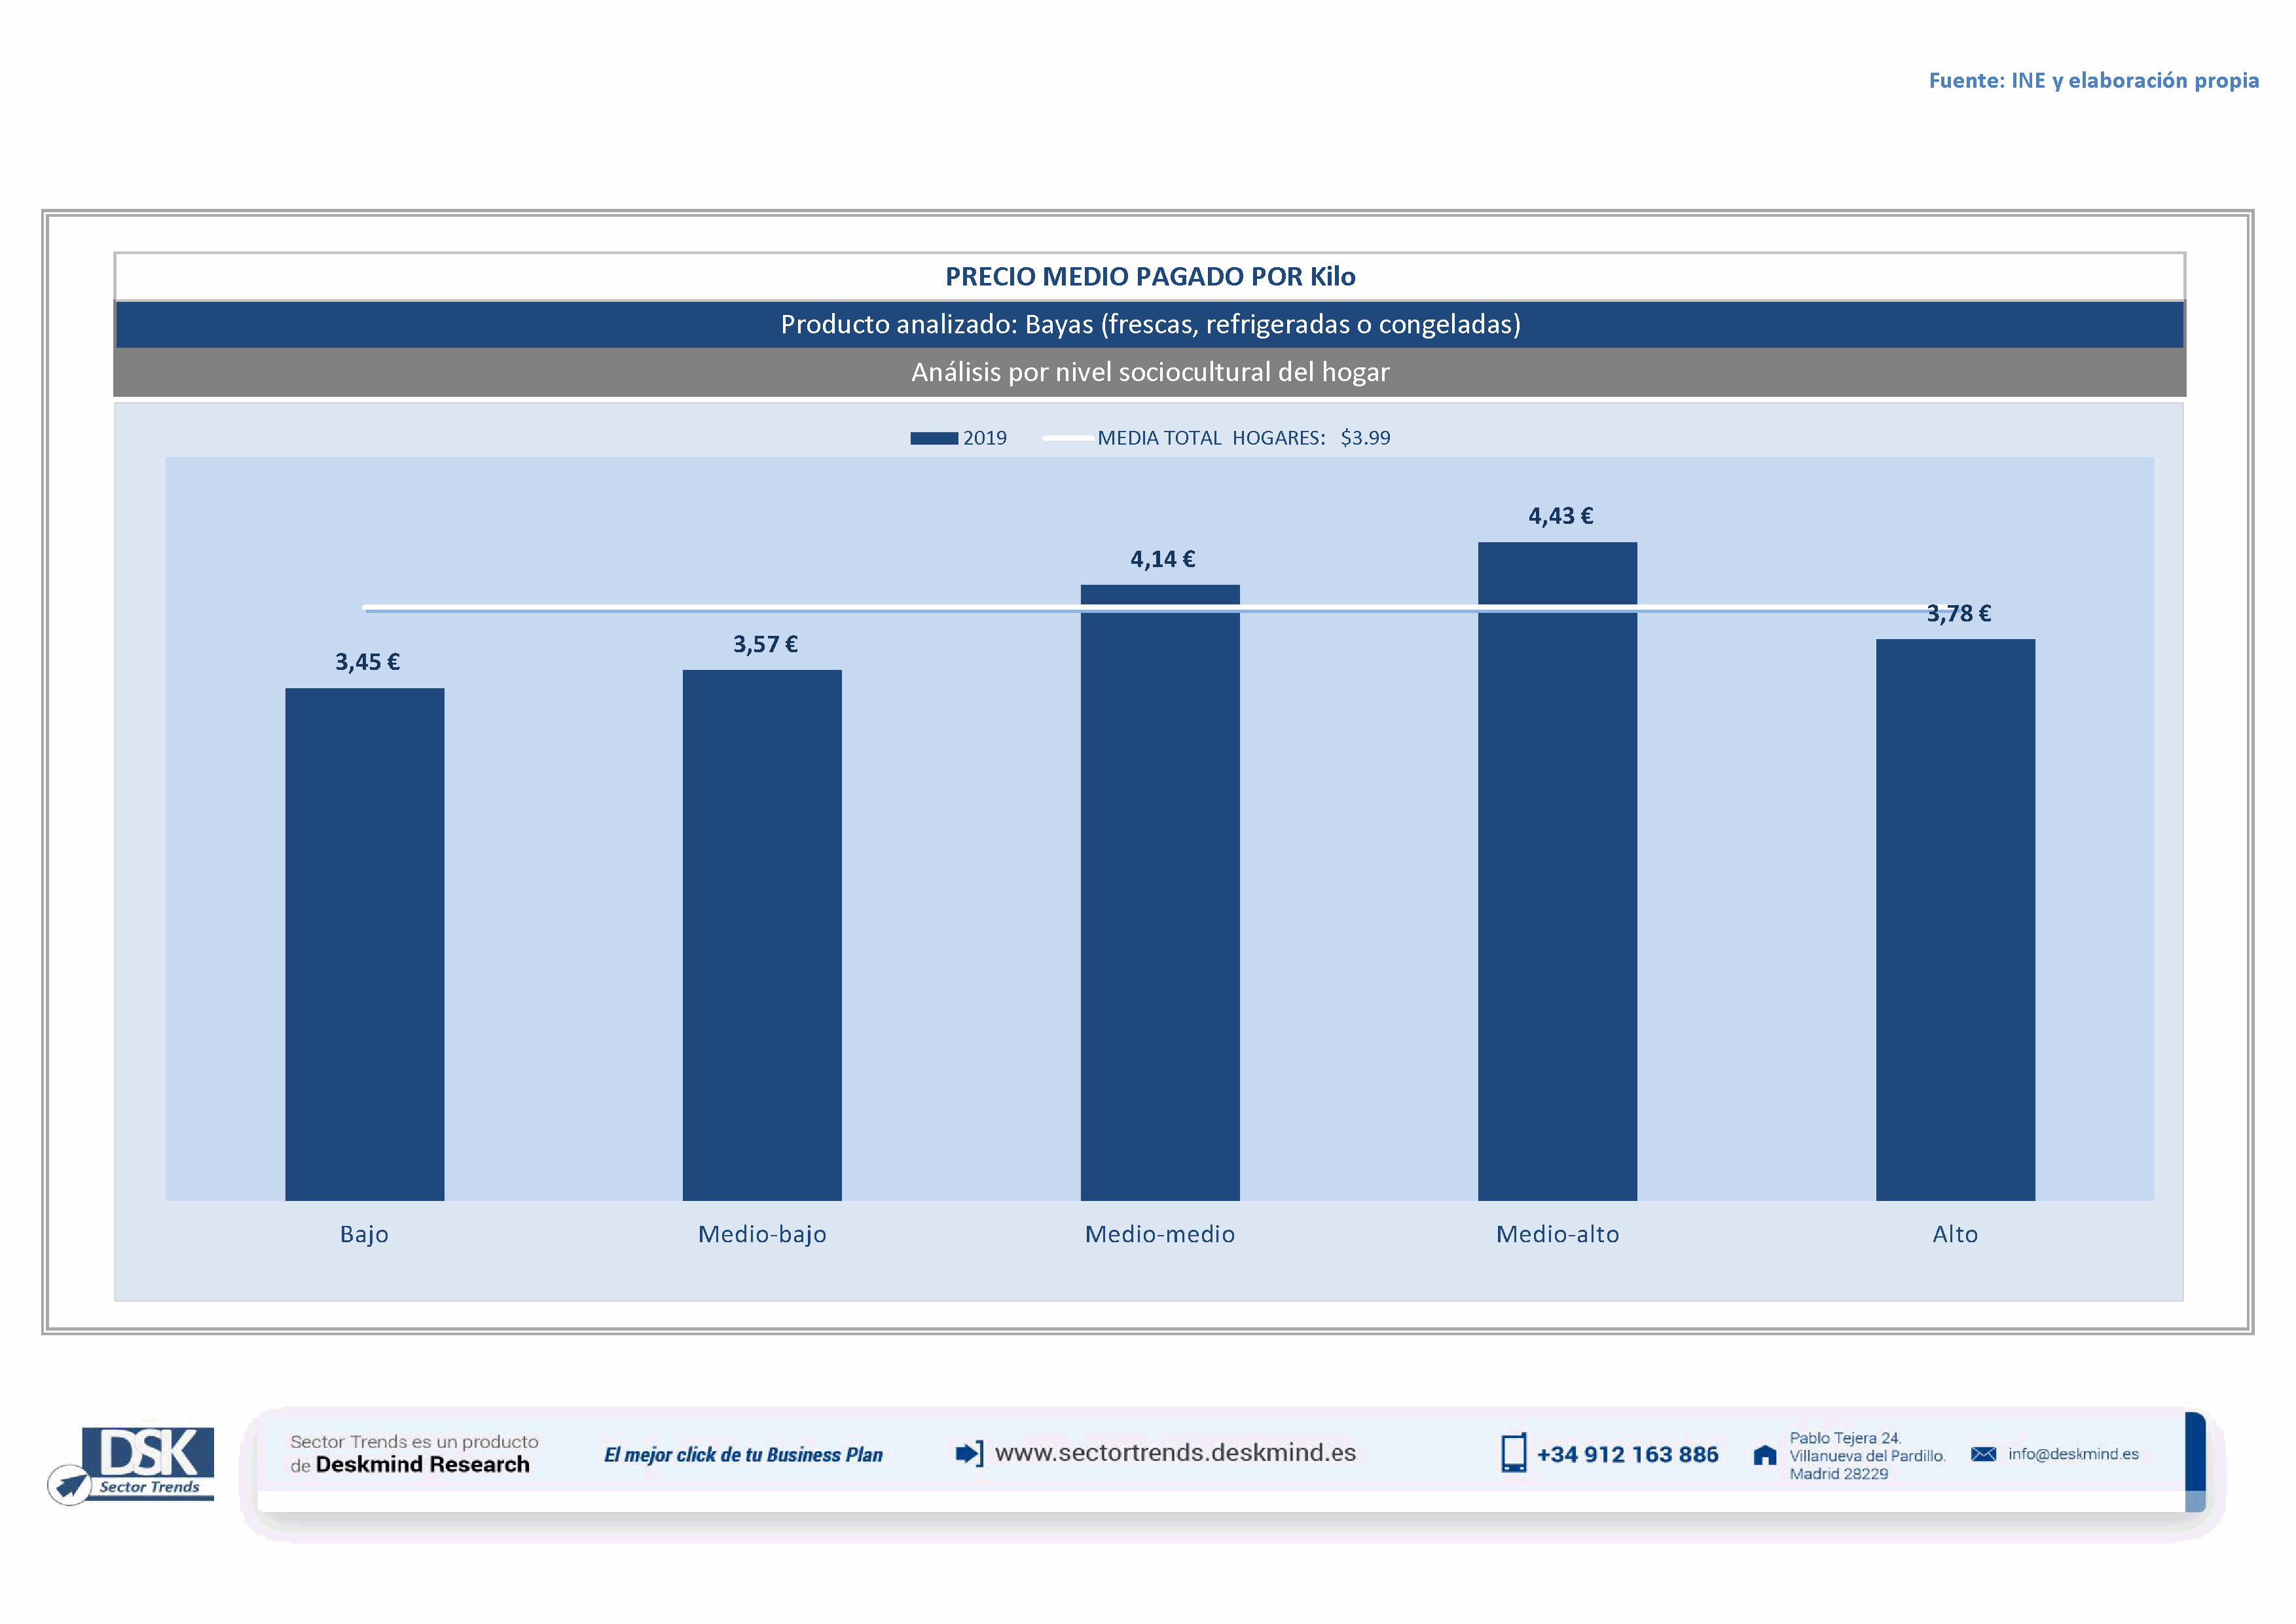Click the envelope email icon
This screenshot has height=1624, width=2296.
coord(1983,1454)
